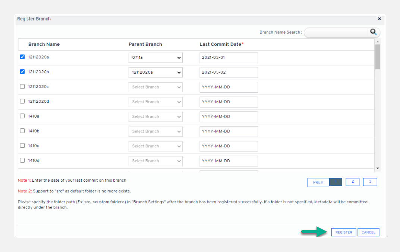Click the magnifier search icon
Image resolution: width=400 pixels, height=252 pixels.
point(373,32)
